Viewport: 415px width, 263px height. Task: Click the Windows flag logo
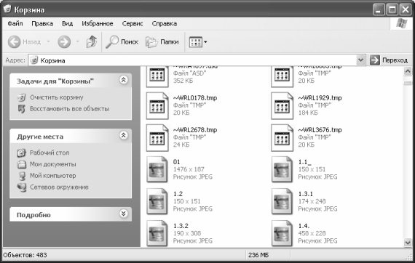[x=401, y=23]
